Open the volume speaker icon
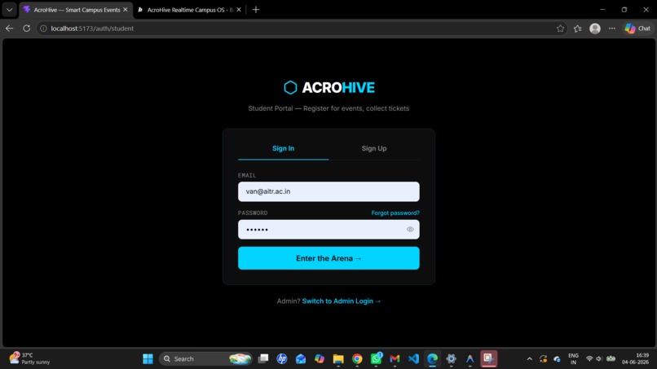This screenshot has height=369, width=657. [x=599, y=359]
